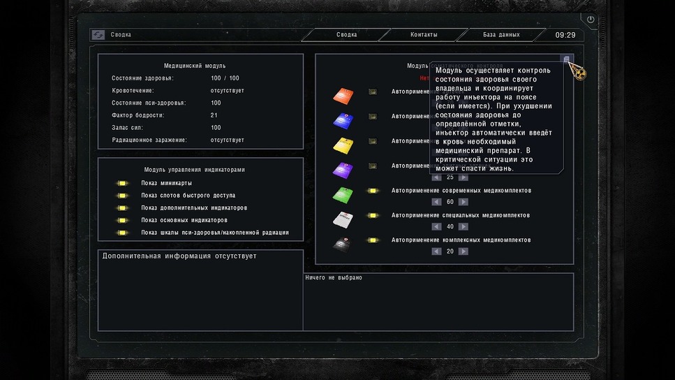Click left arrow next to value 25

(x=436, y=177)
